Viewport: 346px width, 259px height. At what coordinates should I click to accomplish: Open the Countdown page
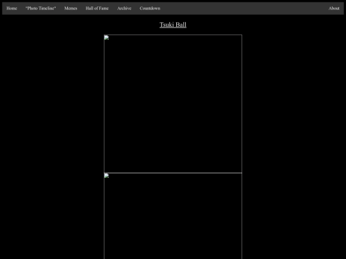[150, 8]
